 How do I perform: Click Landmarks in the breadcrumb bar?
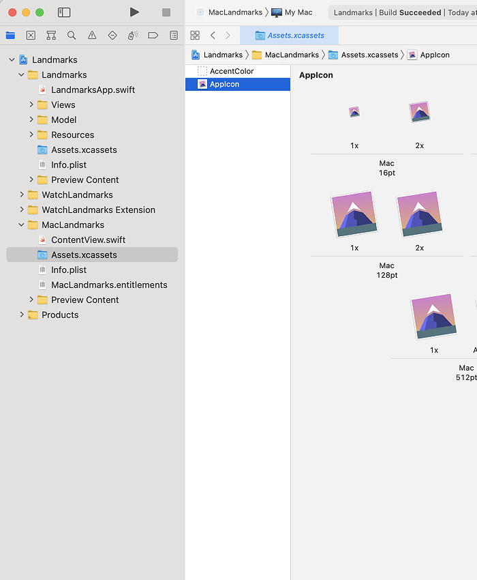217,55
